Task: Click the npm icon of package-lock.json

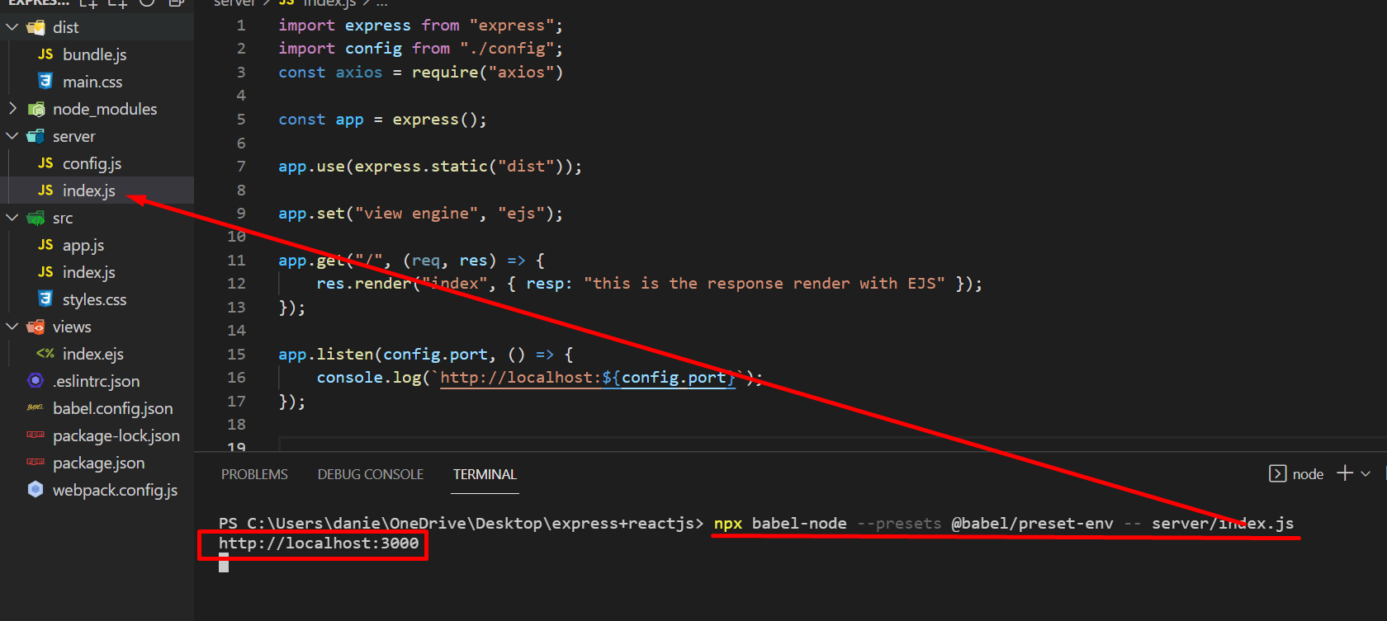Action: coord(36,435)
